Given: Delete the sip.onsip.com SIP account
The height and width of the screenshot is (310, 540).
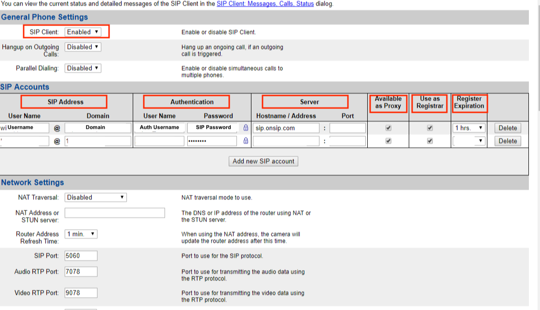Looking at the screenshot, I should 508,128.
